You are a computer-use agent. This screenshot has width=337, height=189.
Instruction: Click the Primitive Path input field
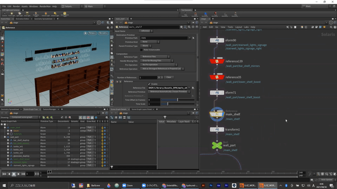(164, 38)
